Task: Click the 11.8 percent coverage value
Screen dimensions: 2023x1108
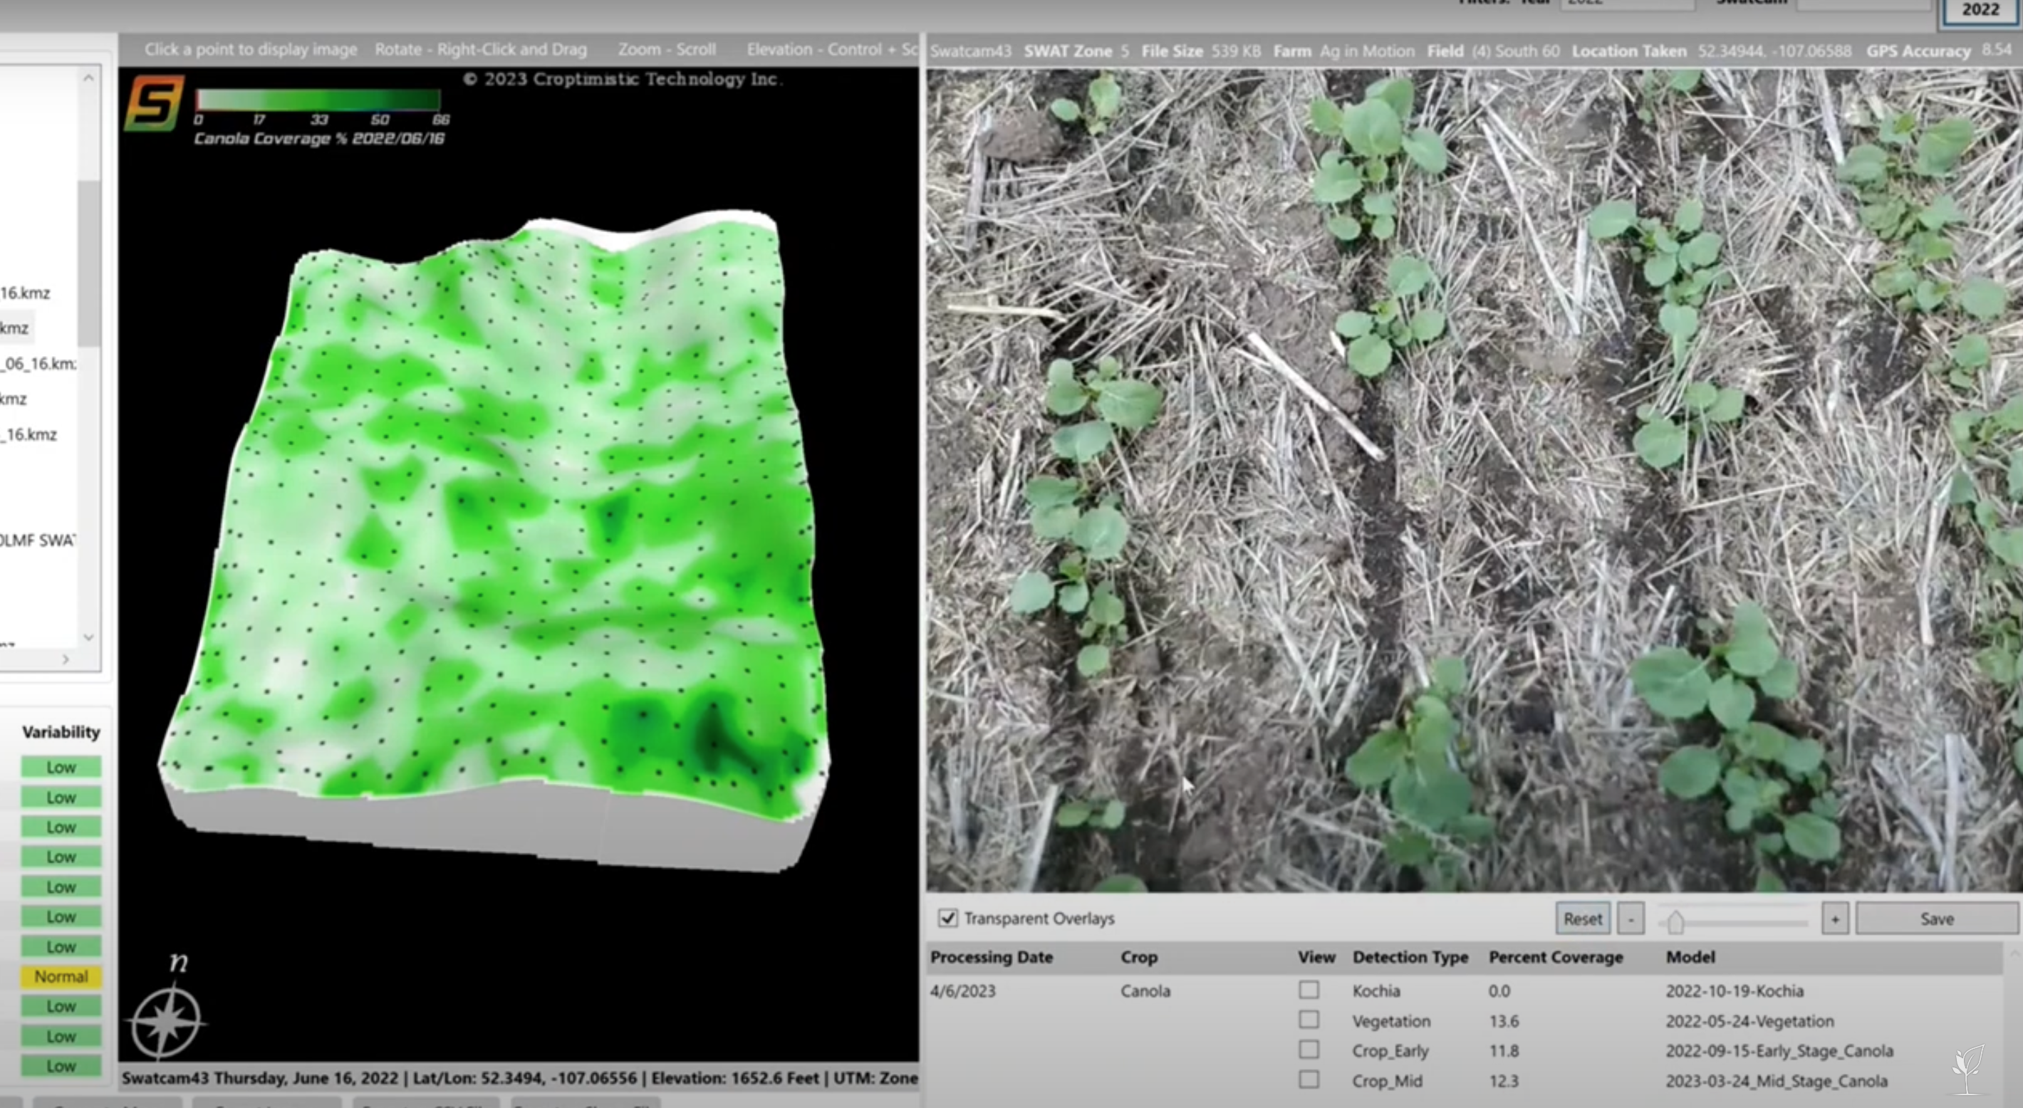Action: [x=1504, y=1050]
